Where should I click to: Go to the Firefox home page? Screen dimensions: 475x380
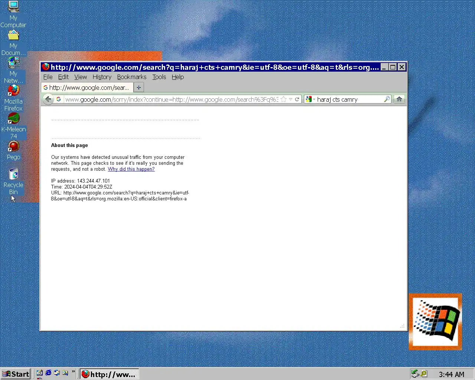[399, 99]
